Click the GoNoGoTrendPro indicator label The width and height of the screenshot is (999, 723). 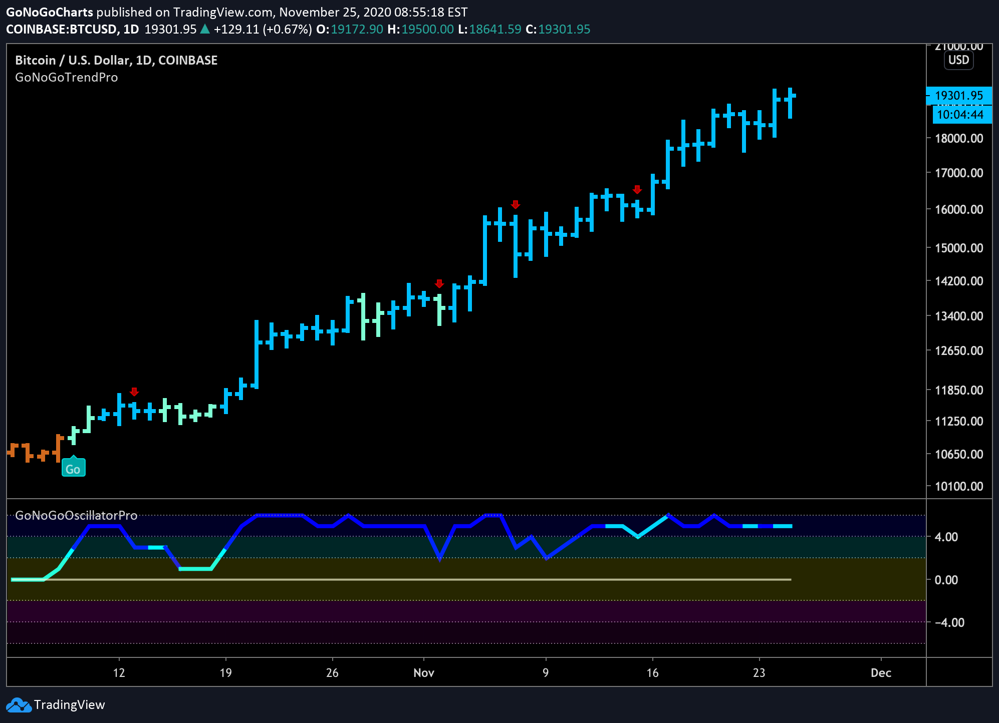pos(67,78)
